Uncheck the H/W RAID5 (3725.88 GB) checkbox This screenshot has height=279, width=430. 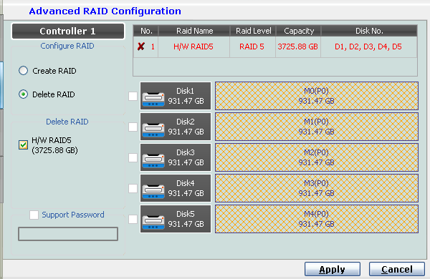tap(24, 145)
